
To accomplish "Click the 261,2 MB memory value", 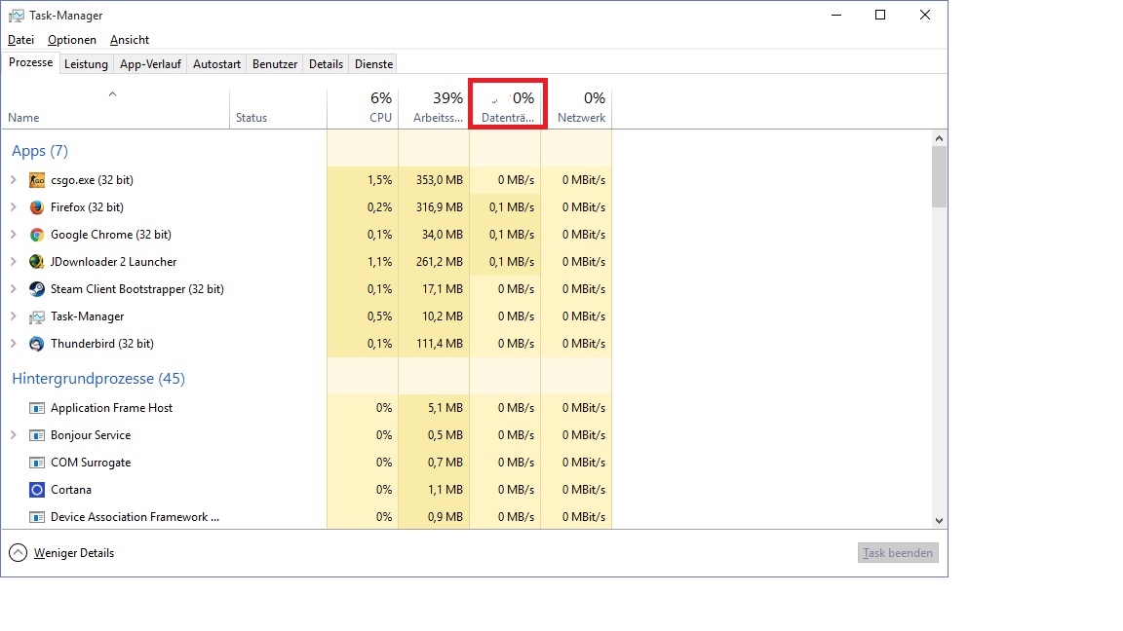I will coord(439,262).
